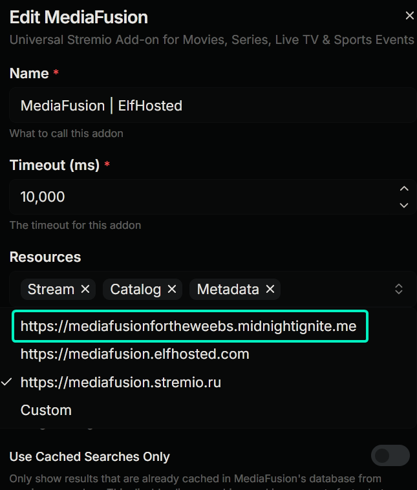Close the Edit MediaFusion dialog
The width and height of the screenshot is (417, 490).
click(x=409, y=16)
